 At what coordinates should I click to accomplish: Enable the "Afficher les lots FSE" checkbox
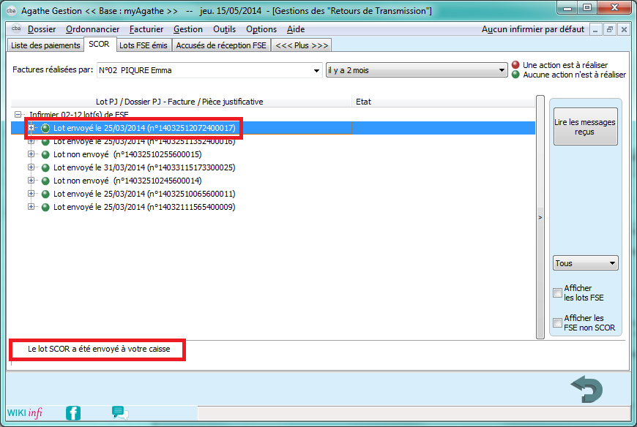click(557, 292)
